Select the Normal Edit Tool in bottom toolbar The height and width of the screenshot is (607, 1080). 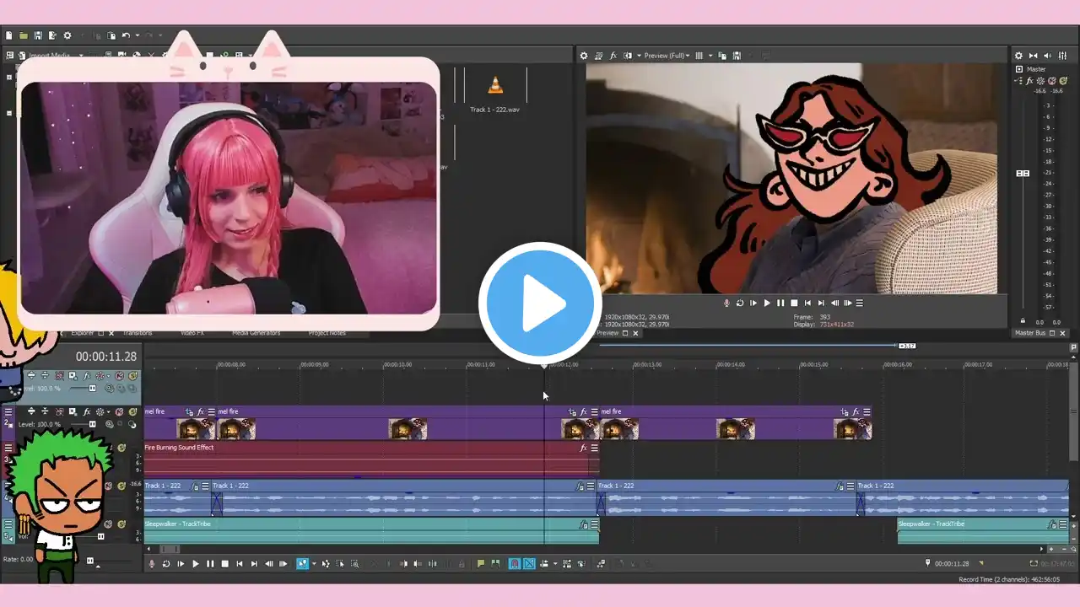coord(302,564)
